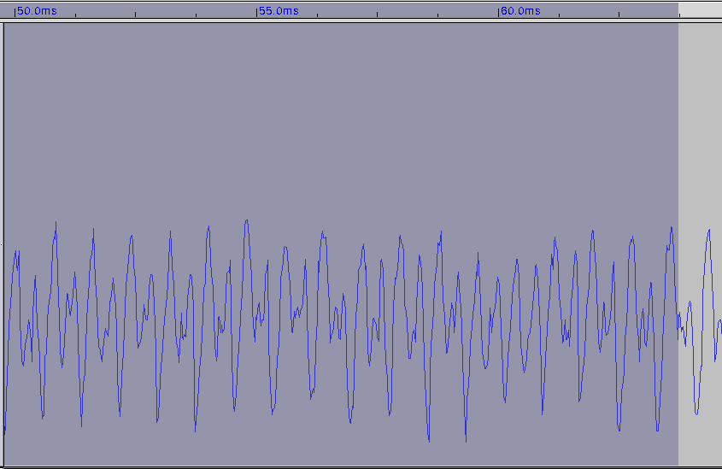The image size is (722, 469).
Task: Click the waveform trough in the unselected region
Action: (697, 413)
